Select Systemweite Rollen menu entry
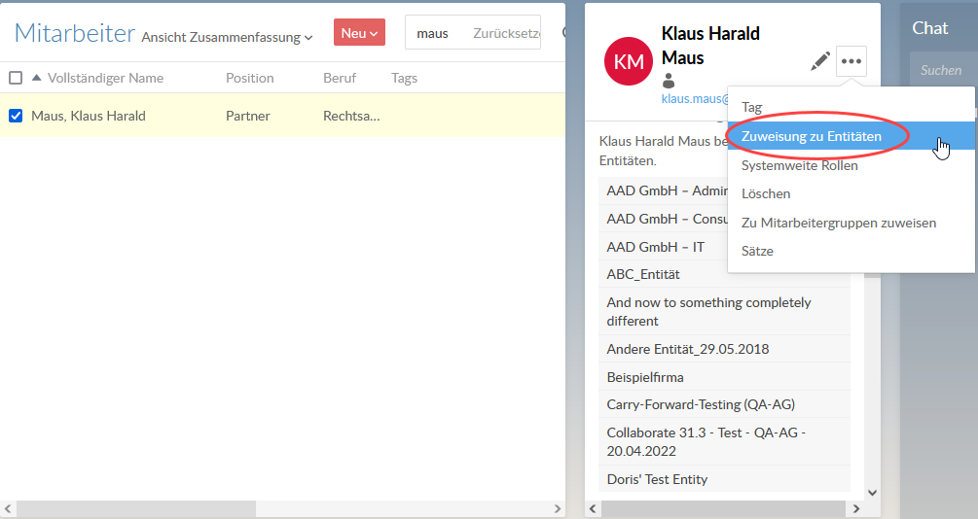This screenshot has height=519, width=978. coord(851,165)
